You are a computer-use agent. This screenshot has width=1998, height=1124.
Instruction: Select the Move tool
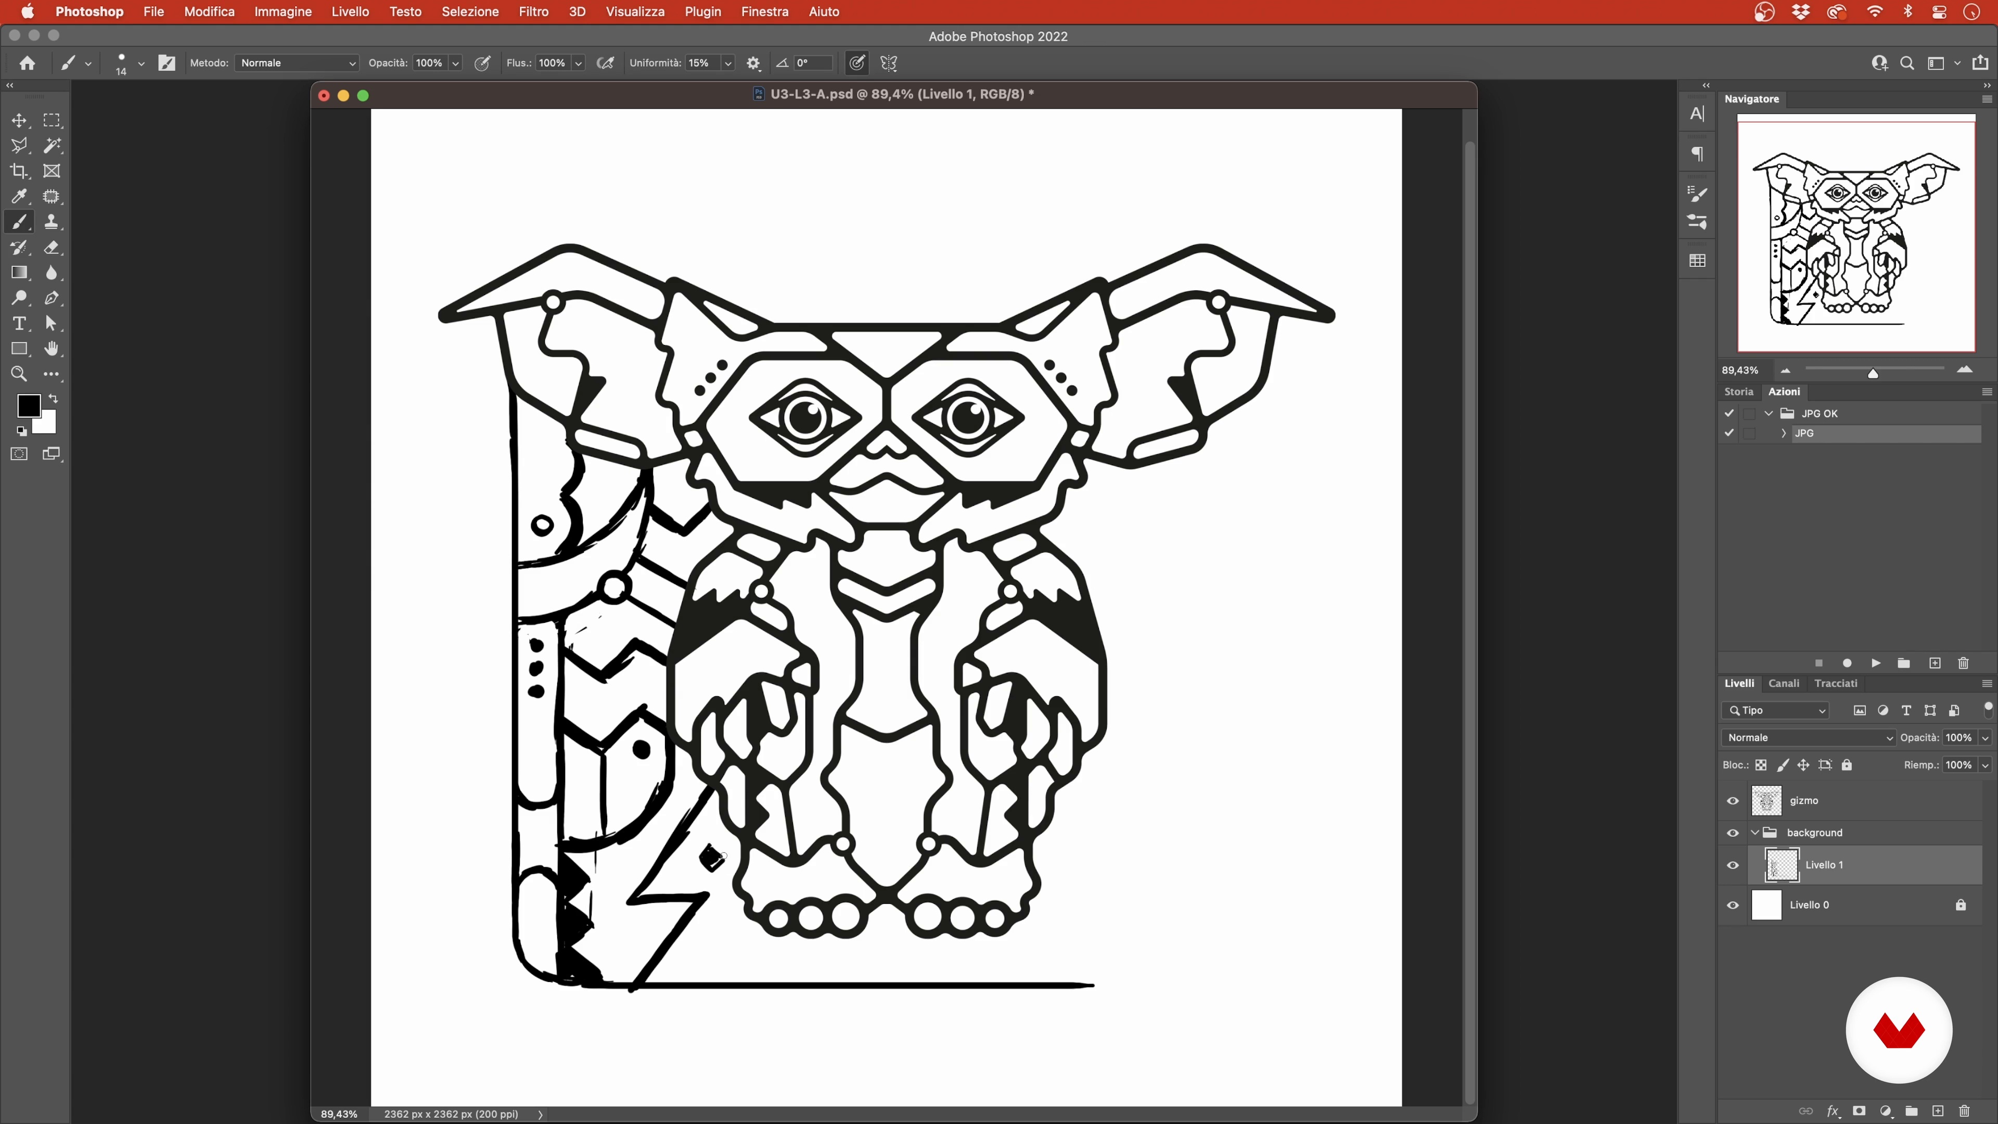(19, 120)
